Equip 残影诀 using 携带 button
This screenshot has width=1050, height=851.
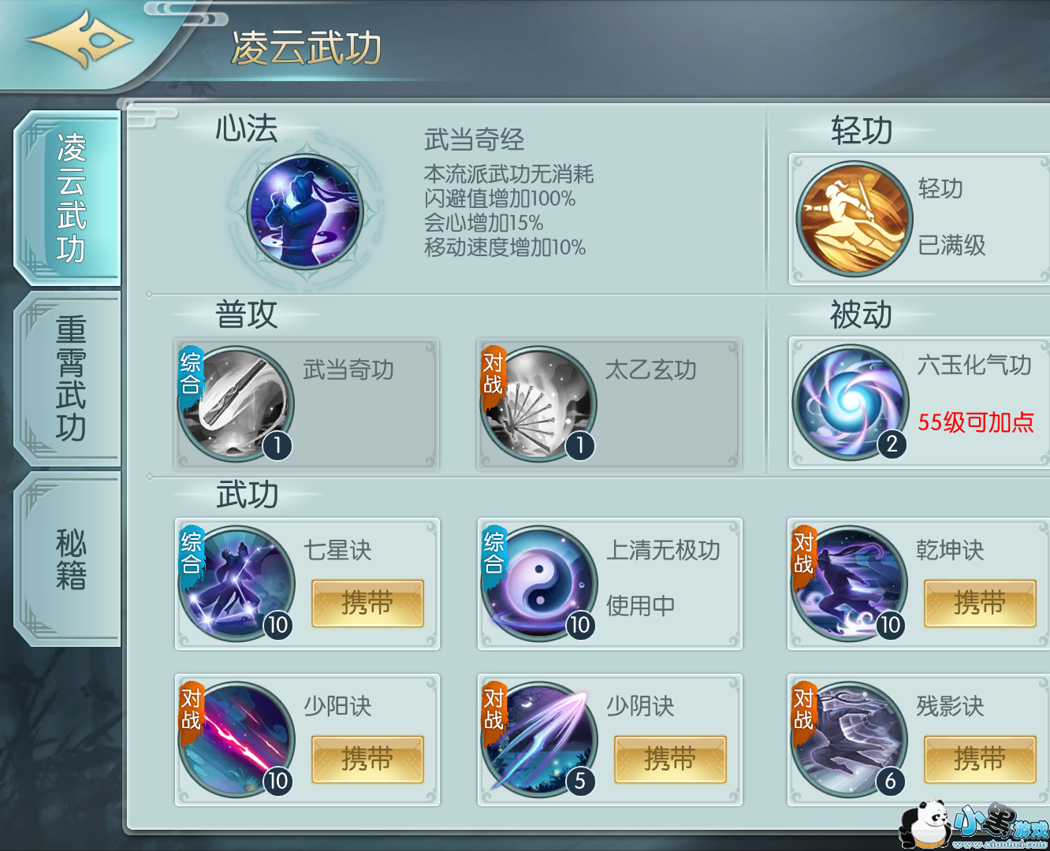coord(980,760)
